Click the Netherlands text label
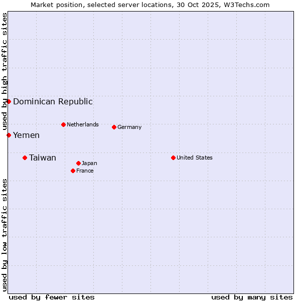 tap(83, 124)
